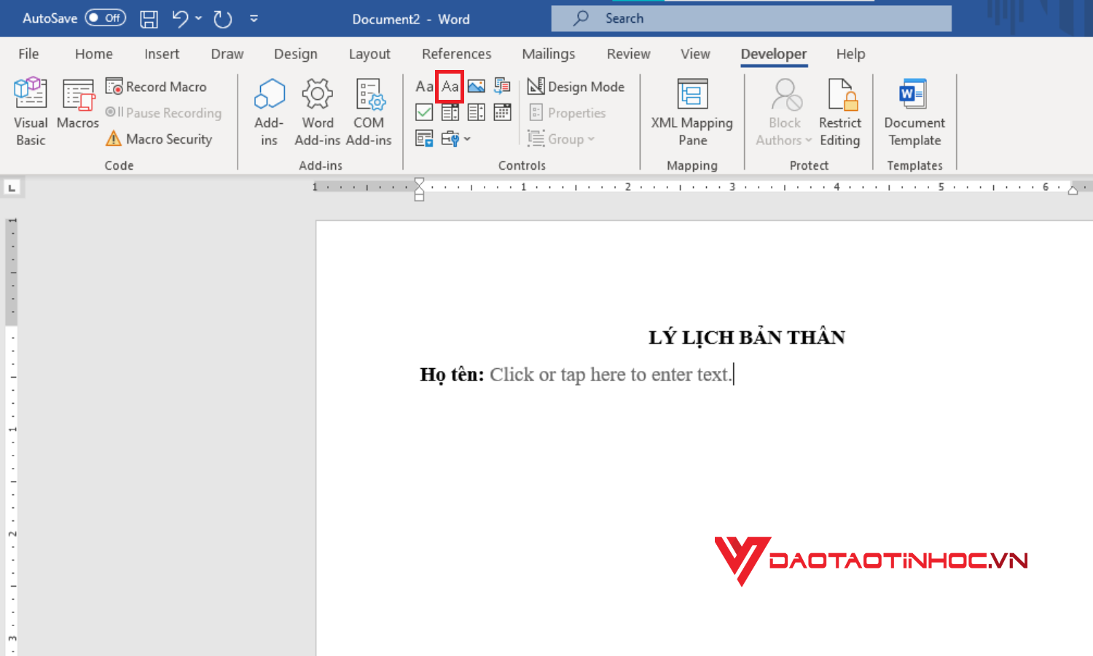Insert a Plain Text content control
This screenshot has width=1093, height=656.
pos(450,86)
